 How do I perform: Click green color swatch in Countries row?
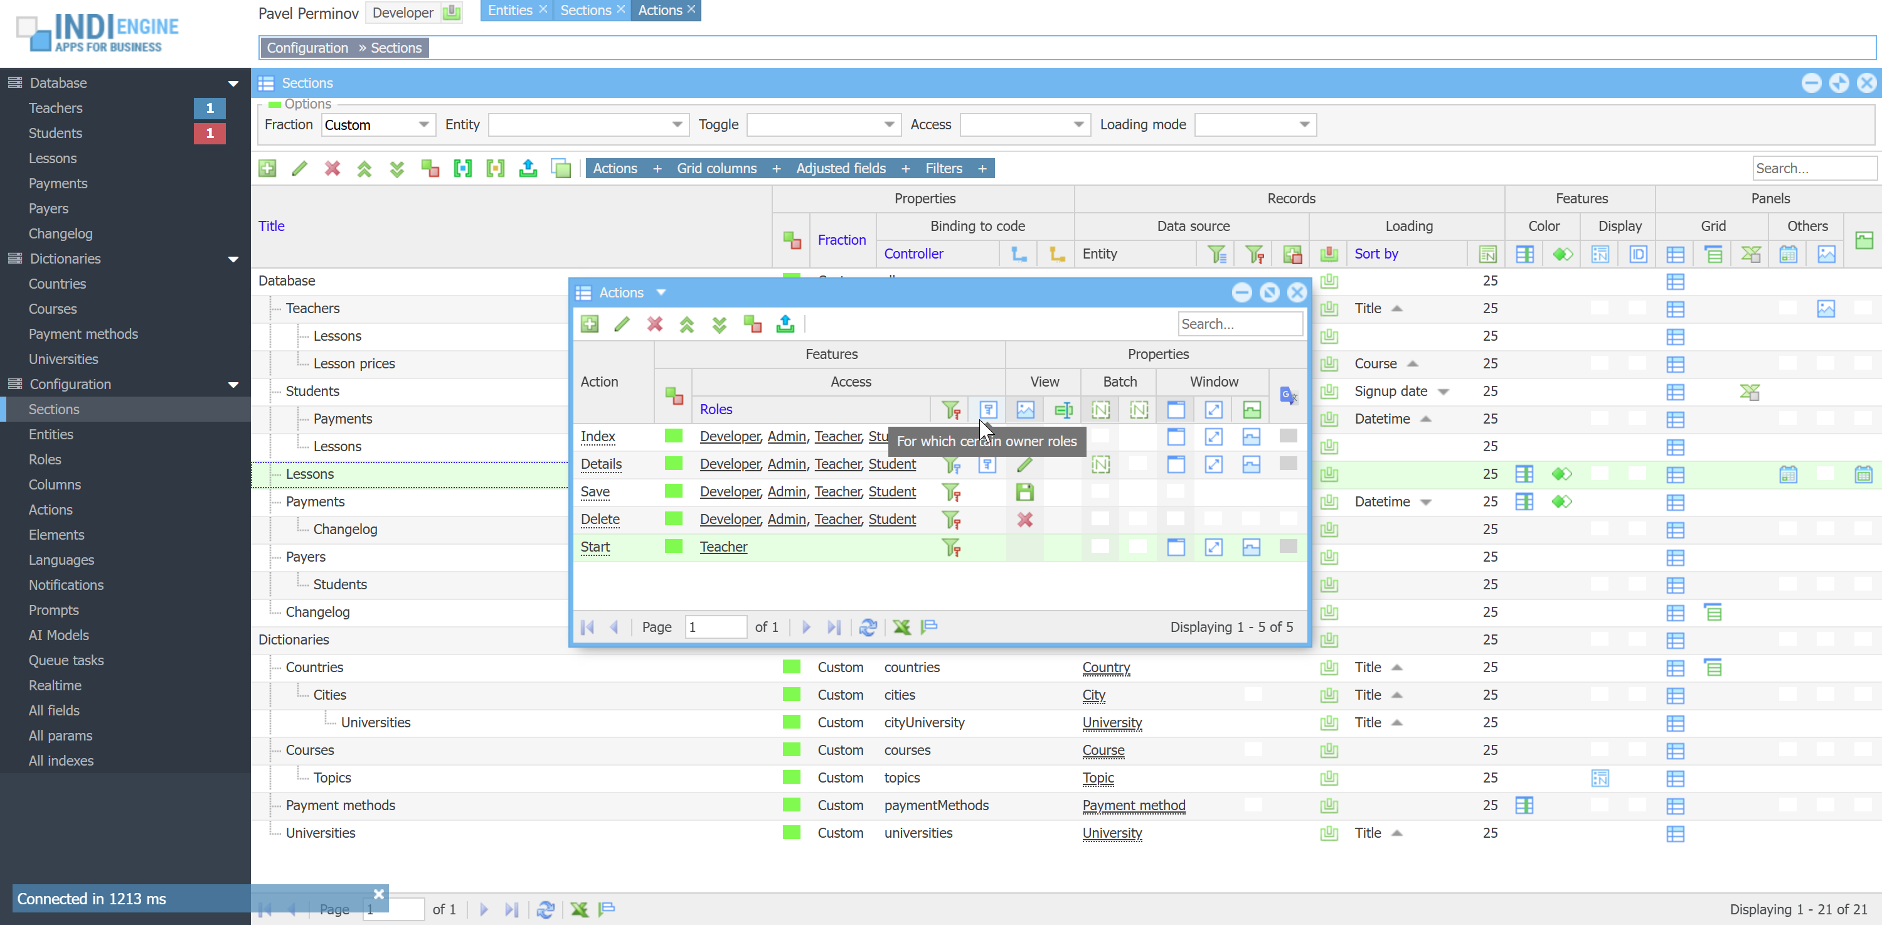coord(791,666)
